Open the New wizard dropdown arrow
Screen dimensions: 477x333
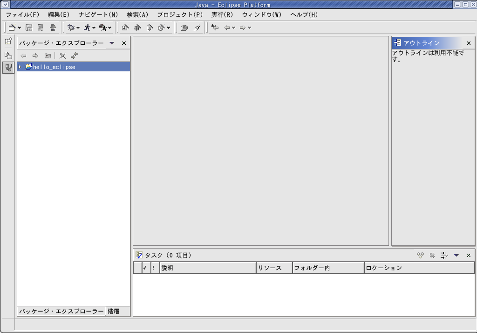[x=19, y=28]
